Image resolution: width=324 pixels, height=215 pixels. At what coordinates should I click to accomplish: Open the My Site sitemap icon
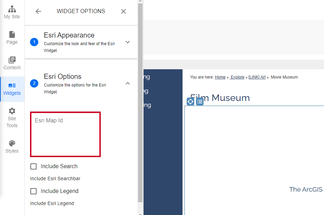(12, 9)
